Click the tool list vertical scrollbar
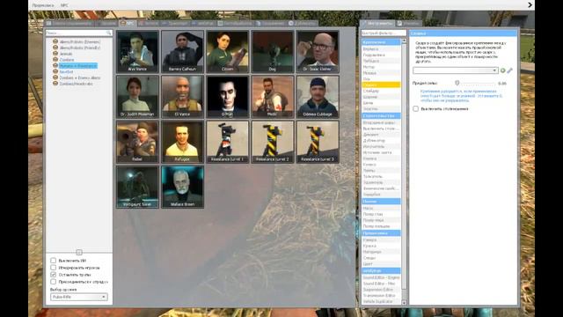 tap(404, 166)
